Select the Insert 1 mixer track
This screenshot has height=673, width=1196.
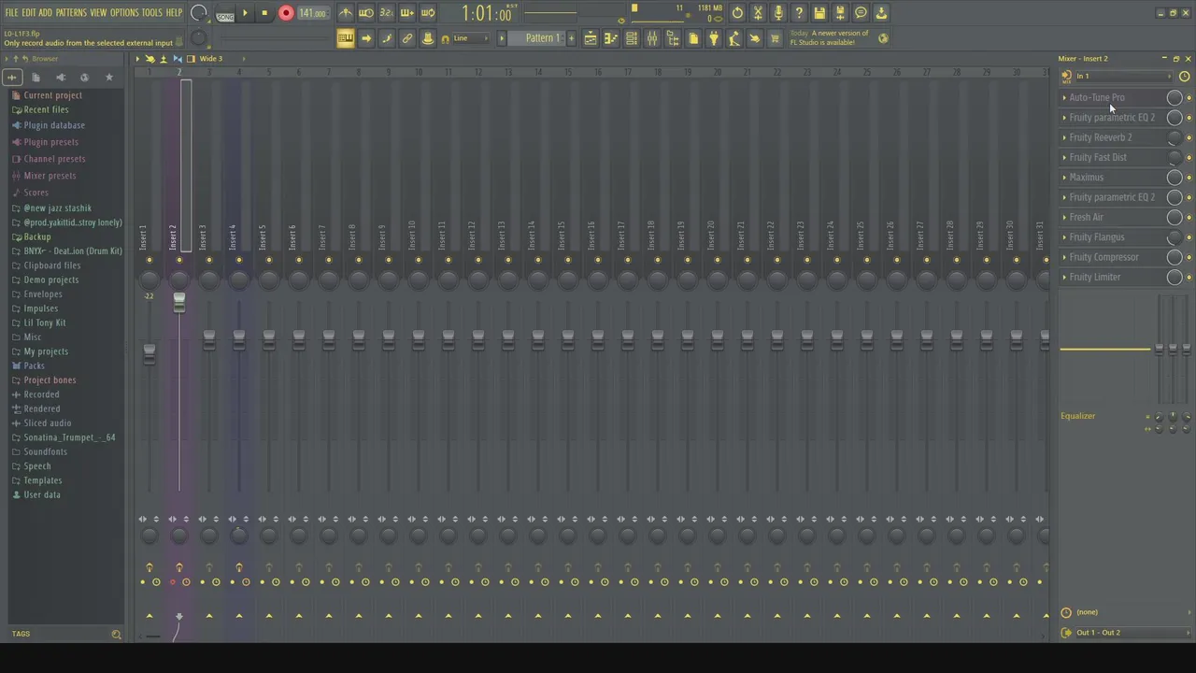point(144,238)
